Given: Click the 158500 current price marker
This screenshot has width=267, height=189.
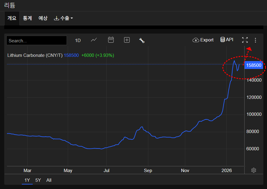Looking at the screenshot, I should [254, 65].
